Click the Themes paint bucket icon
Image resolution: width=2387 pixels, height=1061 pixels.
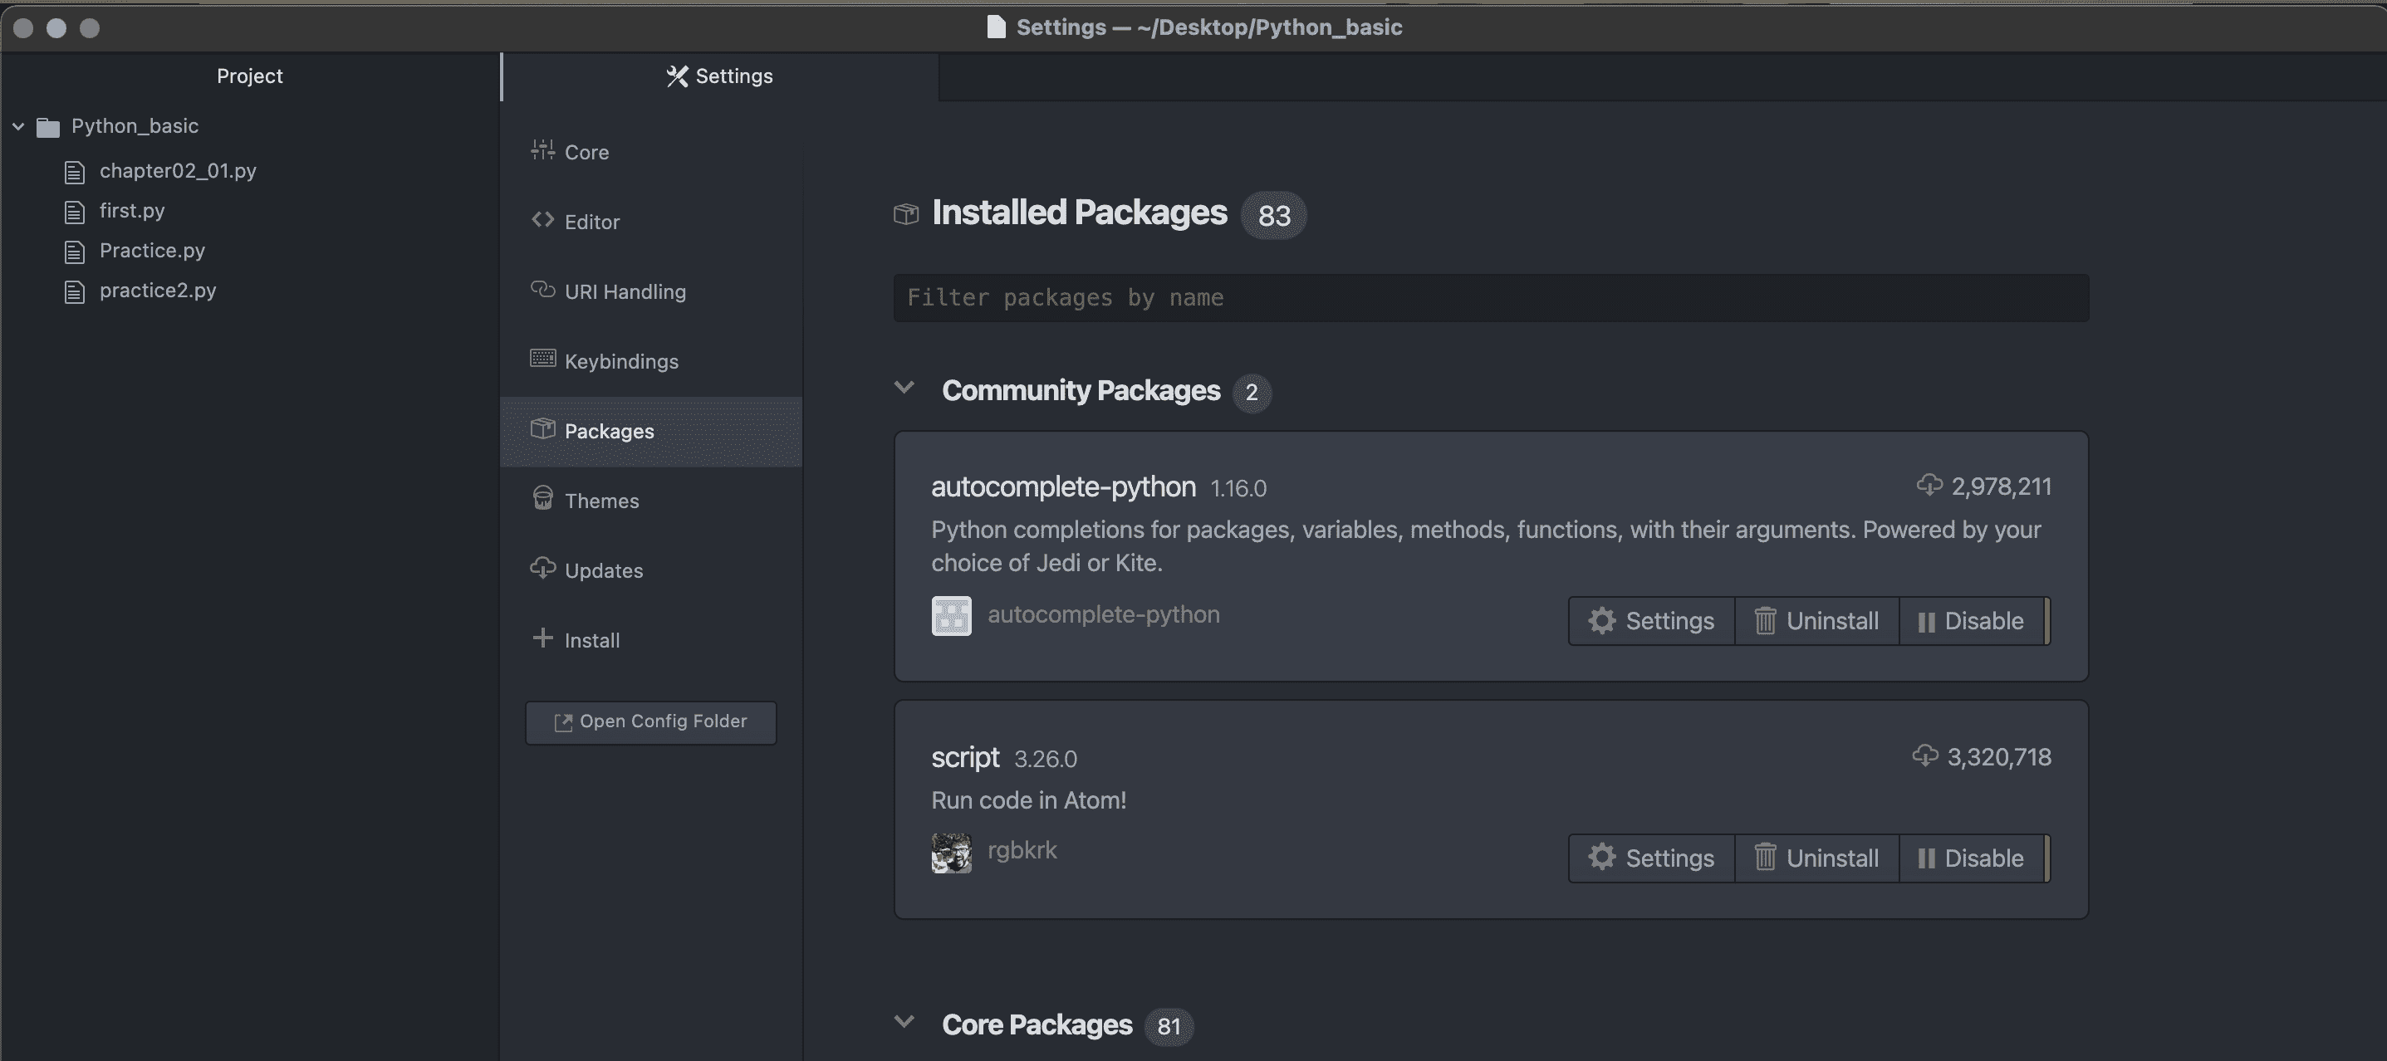(542, 498)
